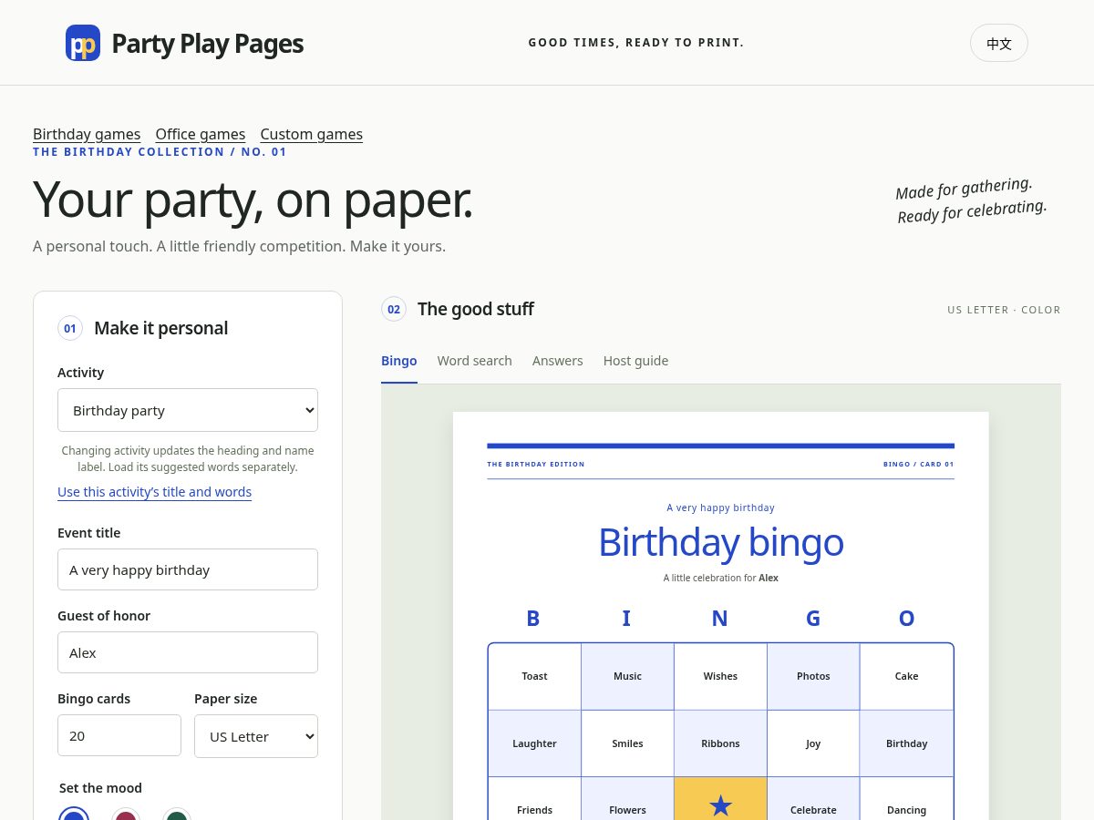Switch language with the 中文 button
This screenshot has width=1094, height=820.
click(998, 43)
